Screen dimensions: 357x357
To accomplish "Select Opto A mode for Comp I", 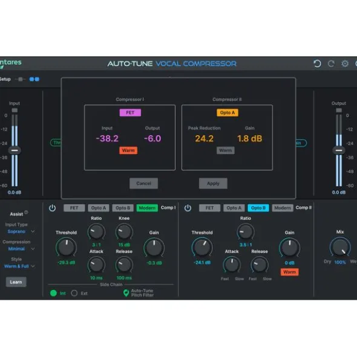I will pos(99,208).
